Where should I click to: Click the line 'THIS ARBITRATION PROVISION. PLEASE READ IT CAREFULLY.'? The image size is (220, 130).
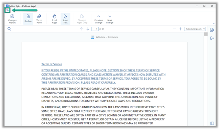79,83
